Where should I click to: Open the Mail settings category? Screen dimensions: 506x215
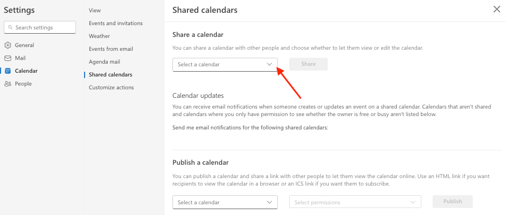coord(20,58)
